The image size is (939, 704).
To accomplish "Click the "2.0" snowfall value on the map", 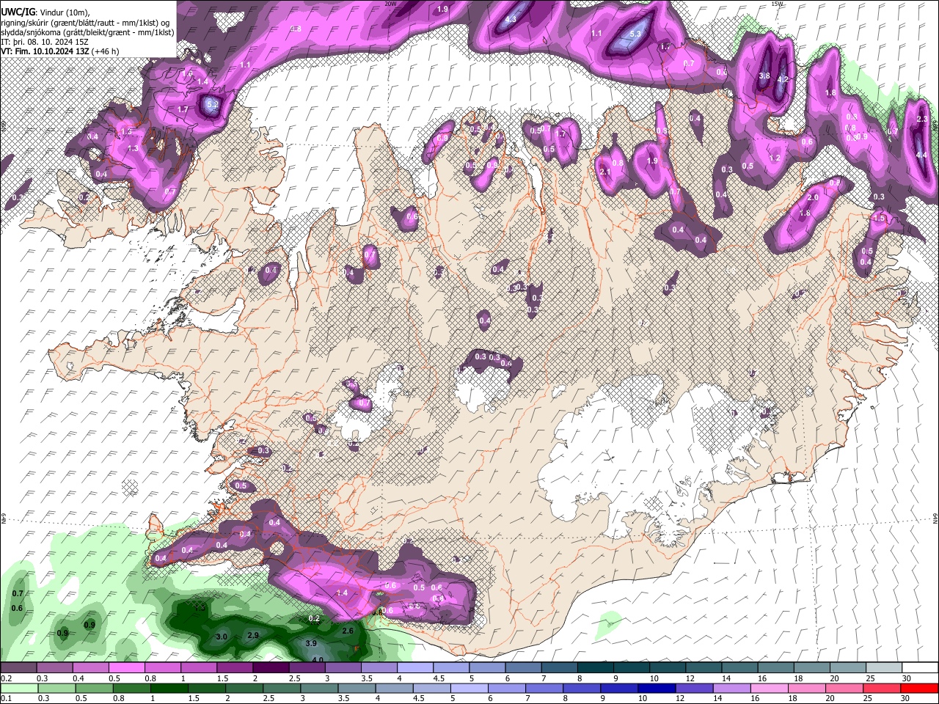I will click(x=813, y=198).
